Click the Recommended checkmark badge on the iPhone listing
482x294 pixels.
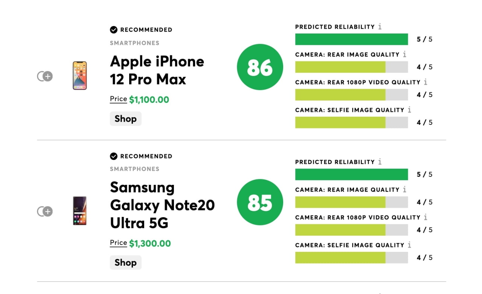(113, 29)
